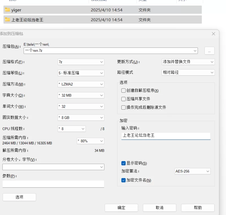Open the CPU 线程数 dropdown
The width and height of the screenshot is (226, 215).
[71, 129]
